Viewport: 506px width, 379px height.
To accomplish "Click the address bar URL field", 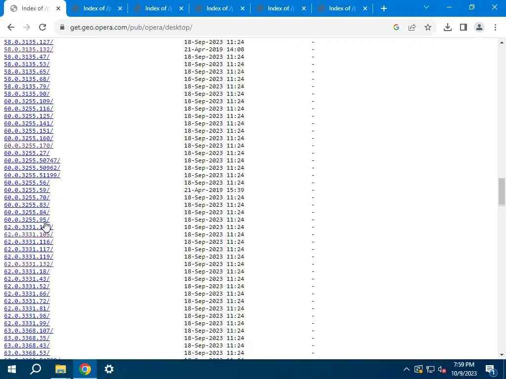I will coord(226,28).
